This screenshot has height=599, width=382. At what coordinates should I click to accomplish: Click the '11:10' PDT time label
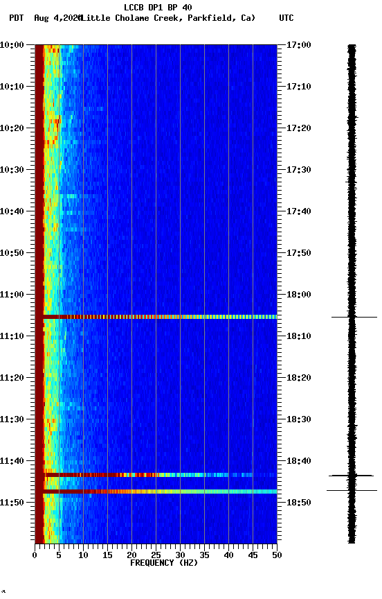coord(12,336)
